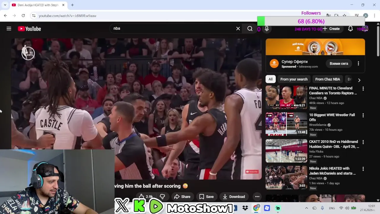Open the Wrestlelamia channel name

point(318,125)
